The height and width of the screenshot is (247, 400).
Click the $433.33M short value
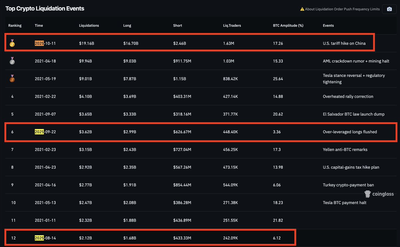pyautogui.click(x=182, y=238)
